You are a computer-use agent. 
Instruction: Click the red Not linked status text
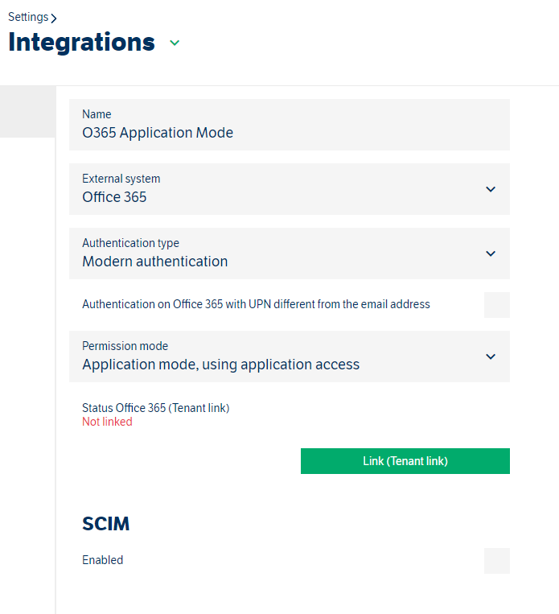coord(107,422)
